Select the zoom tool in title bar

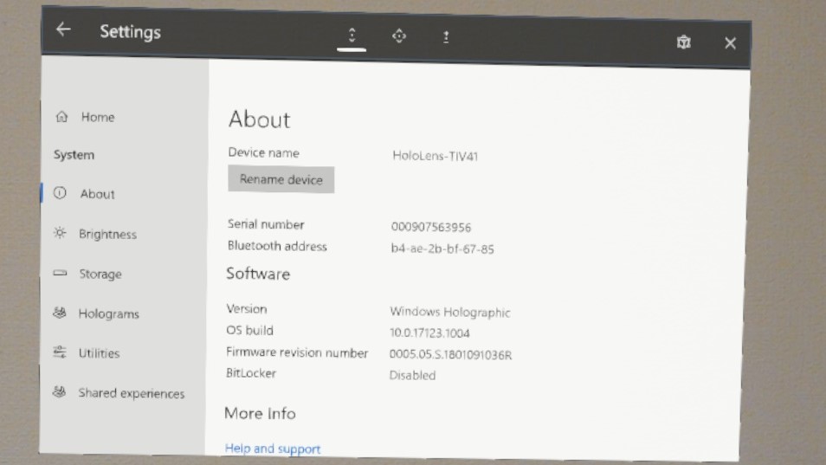446,37
